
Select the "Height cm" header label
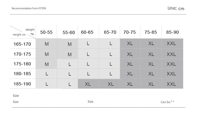(19, 35)
